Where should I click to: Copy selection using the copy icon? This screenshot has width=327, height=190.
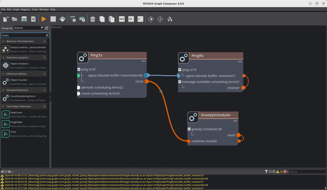pos(102,19)
